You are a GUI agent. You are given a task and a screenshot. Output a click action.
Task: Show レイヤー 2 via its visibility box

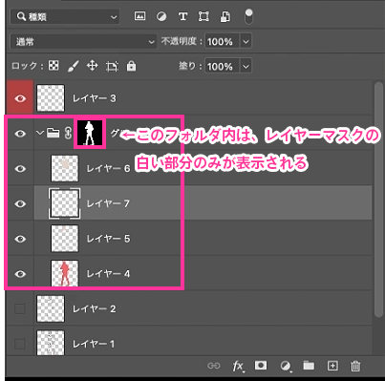click(20, 308)
